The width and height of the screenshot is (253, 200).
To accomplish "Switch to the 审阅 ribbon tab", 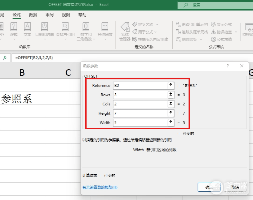I will [x=49, y=15].
